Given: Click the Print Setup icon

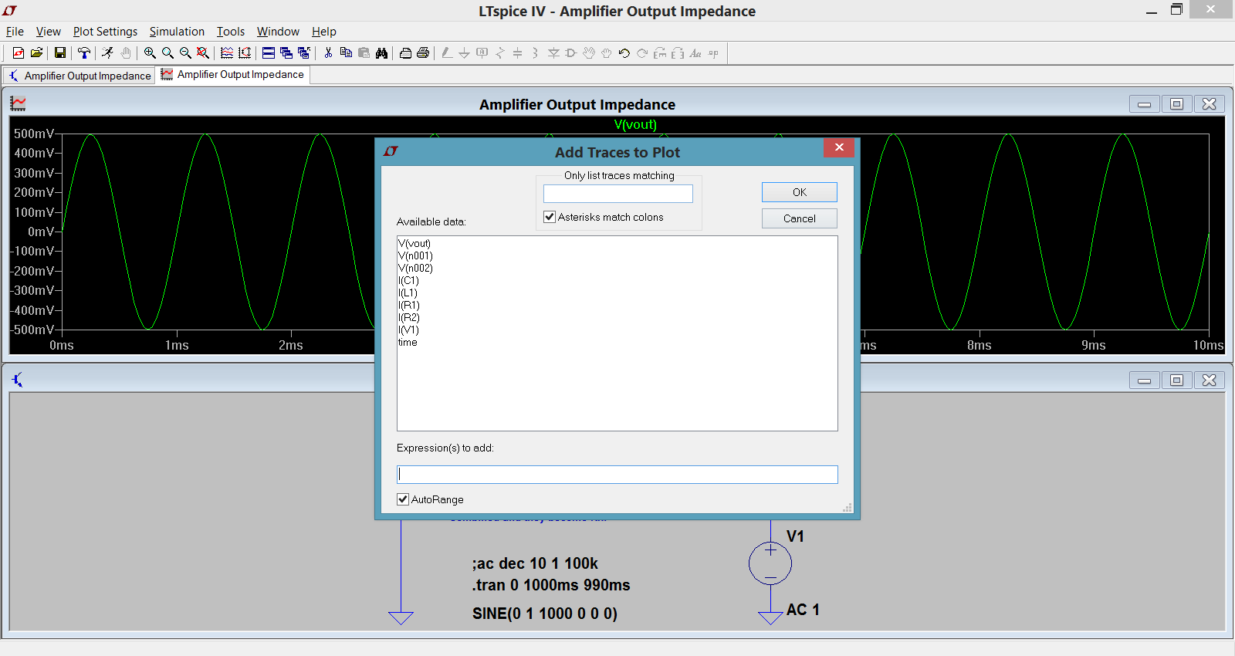Looking at the screenshot, I should tap(405, 53).
